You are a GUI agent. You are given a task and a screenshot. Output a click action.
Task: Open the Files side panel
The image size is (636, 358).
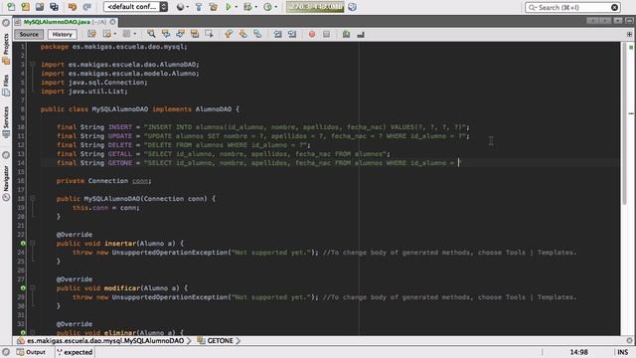click(x=6, y=86)
